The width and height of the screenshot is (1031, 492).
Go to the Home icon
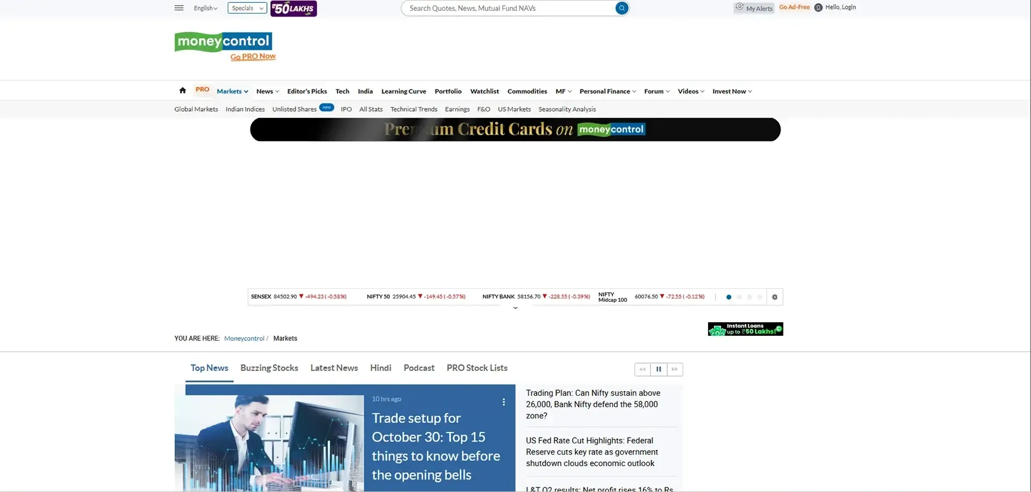pyautogui.click(x=182, y=91)
